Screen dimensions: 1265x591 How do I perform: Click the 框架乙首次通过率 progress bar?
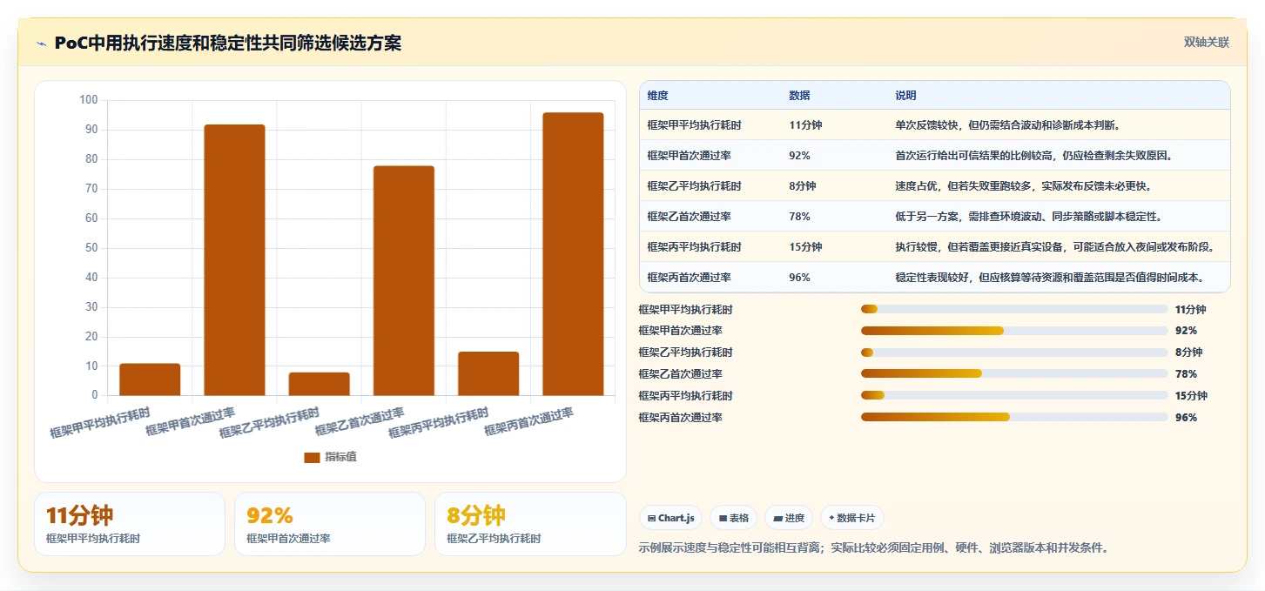(x=1014, y=374)
